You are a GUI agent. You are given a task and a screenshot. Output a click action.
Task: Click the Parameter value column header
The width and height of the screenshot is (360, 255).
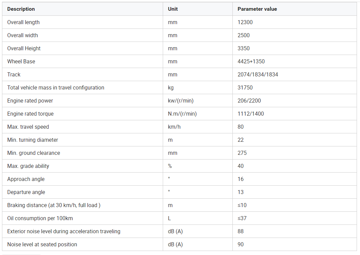coord(257,9)
